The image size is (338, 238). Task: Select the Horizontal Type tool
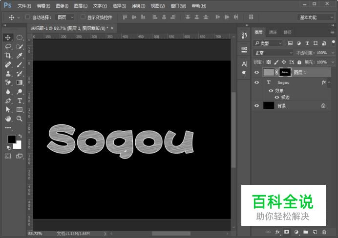tap(20, 100)
